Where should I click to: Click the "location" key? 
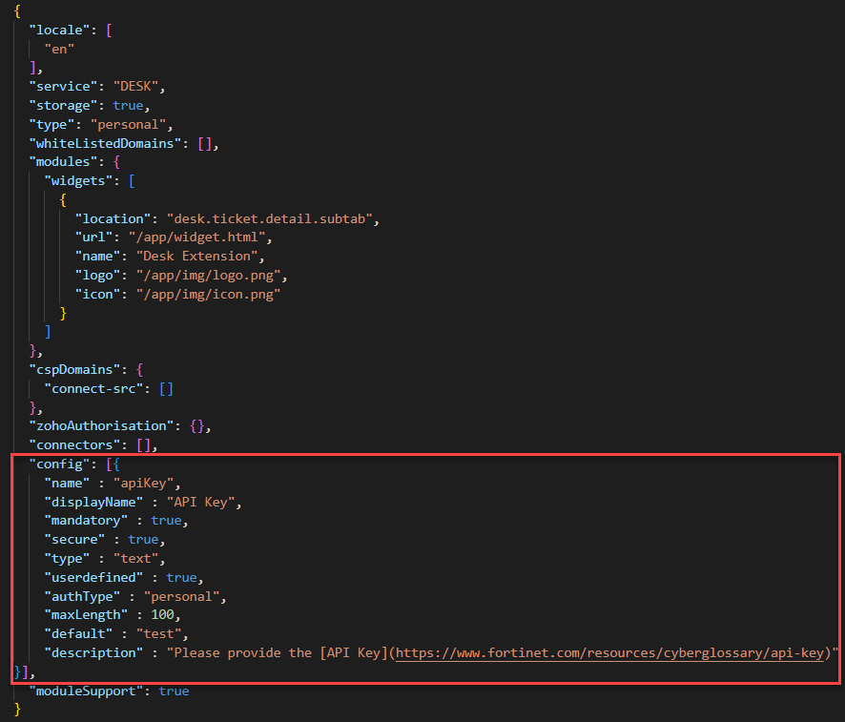click(x=113, y=218)
